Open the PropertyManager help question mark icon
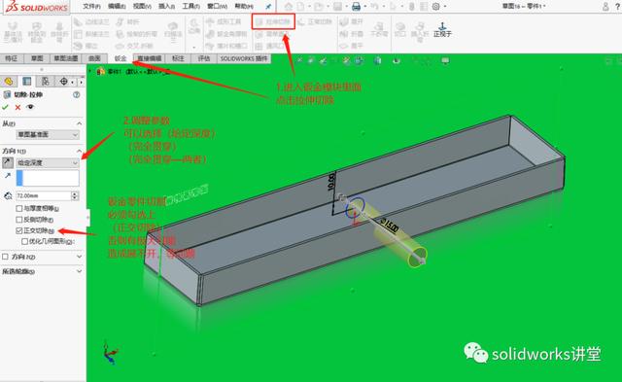The width and height of the screenshot is (622, 382). coord(77,95)
